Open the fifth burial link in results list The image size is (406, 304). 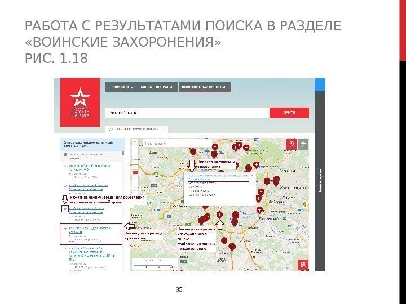pyautogui.click(x=92, y=253)
